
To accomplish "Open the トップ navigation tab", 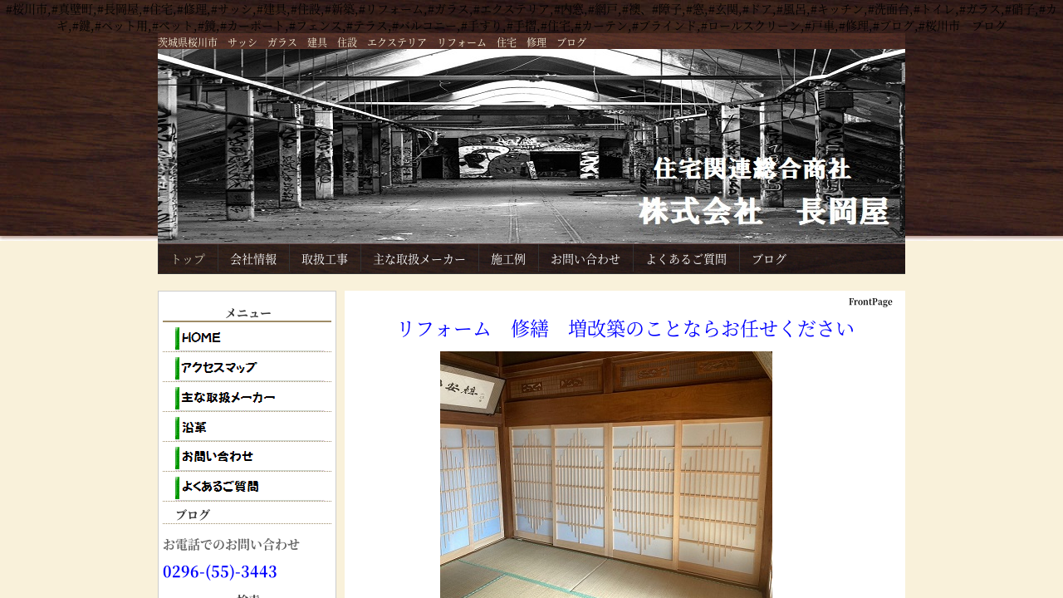I will coord(188,259).
